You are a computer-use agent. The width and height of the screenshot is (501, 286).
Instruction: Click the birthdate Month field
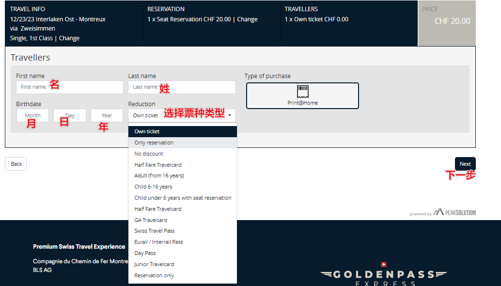pos(32,115)
